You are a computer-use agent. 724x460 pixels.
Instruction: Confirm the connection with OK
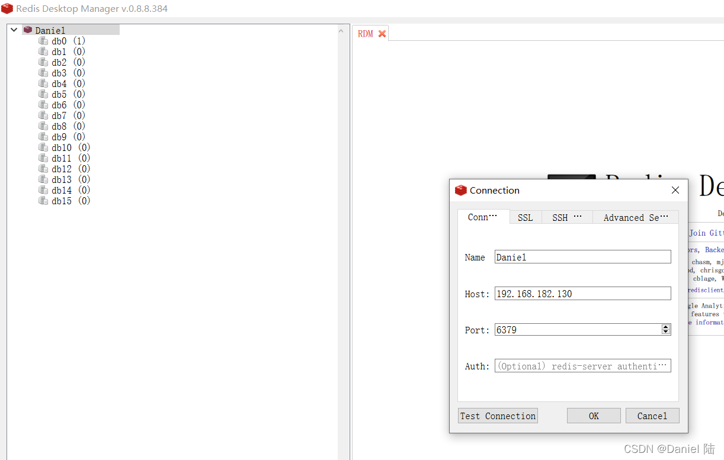(594, 416)
